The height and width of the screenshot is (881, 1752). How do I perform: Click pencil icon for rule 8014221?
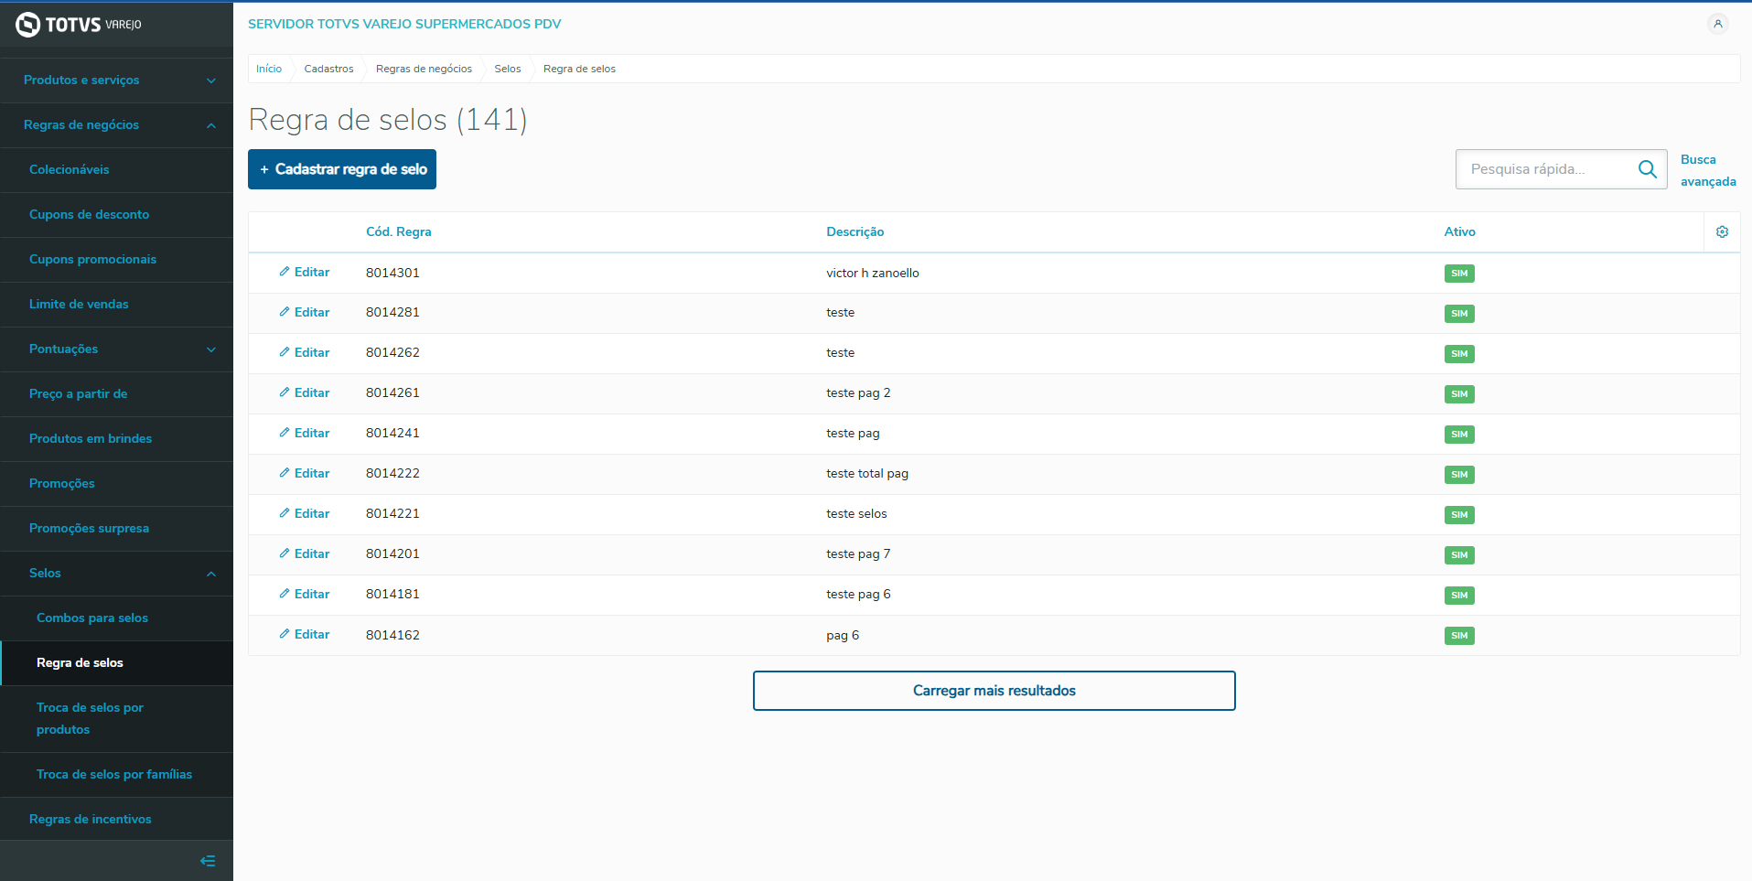coord(285,513)
